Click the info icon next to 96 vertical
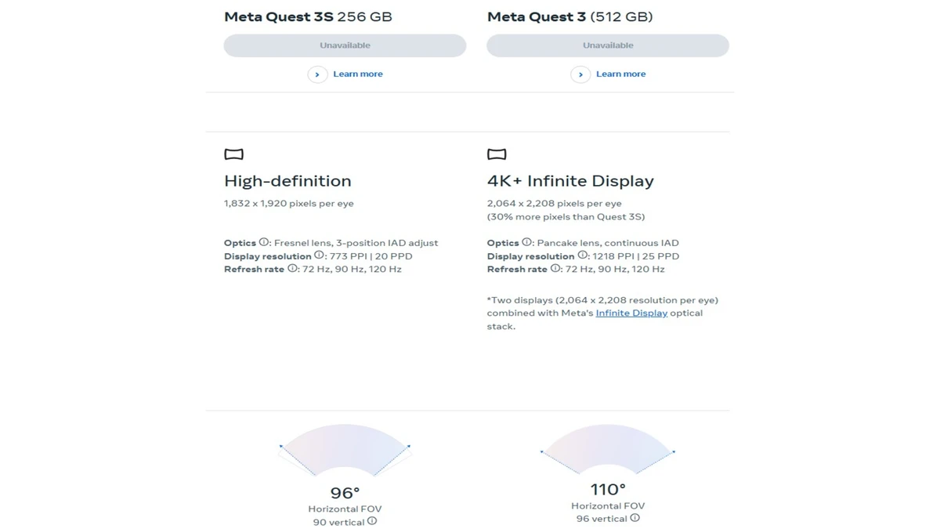 634,517
